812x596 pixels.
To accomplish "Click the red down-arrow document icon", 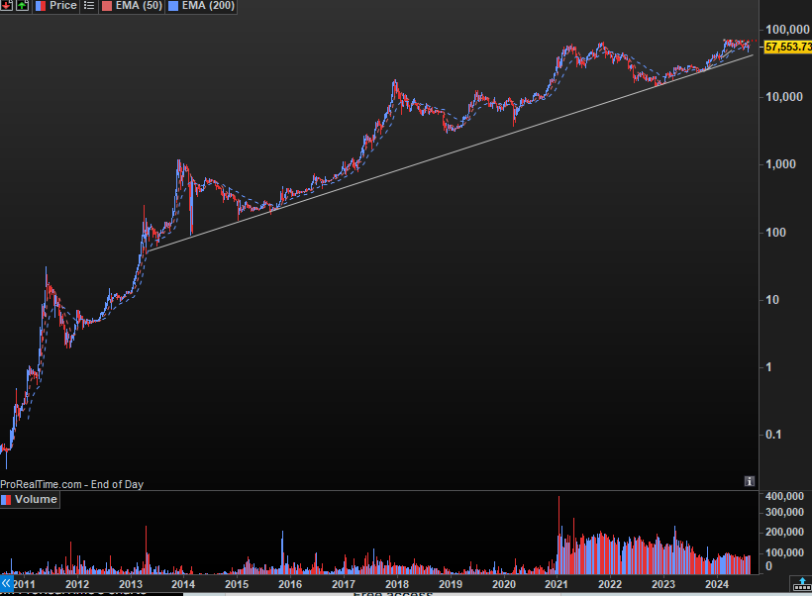I will 6,6.
